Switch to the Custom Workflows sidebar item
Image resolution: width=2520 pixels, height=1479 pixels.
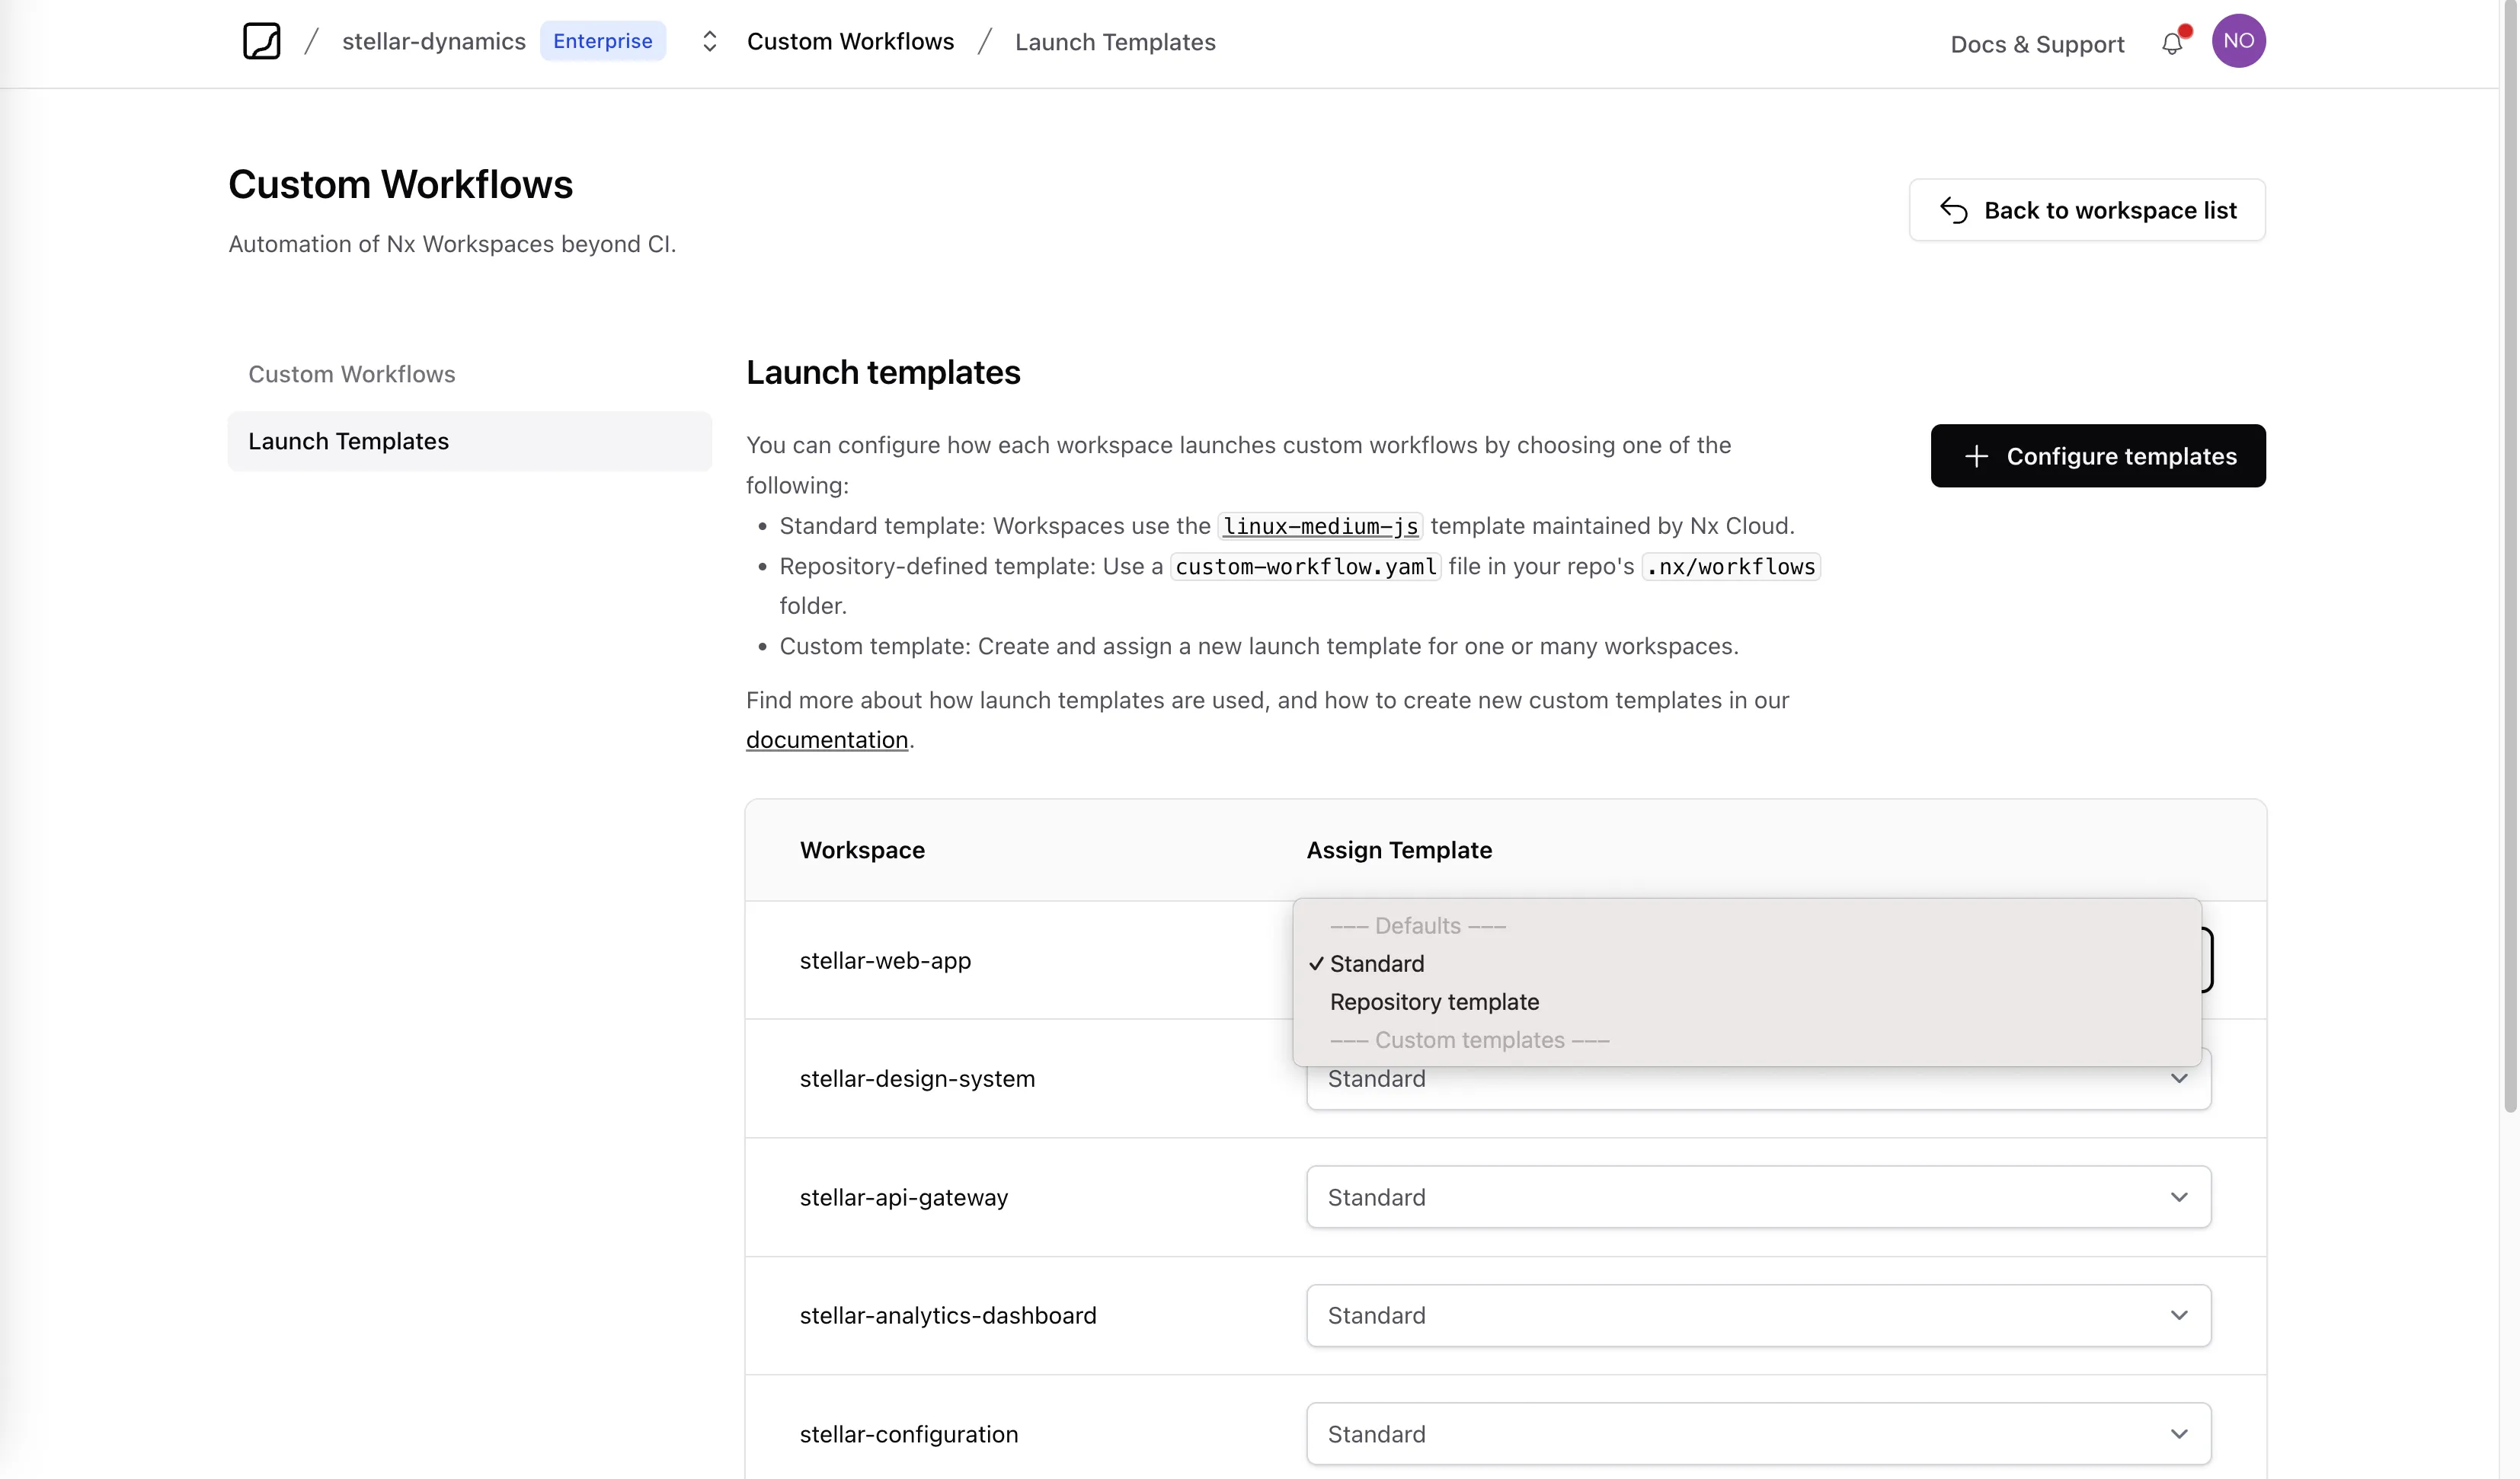click(351, 374)
